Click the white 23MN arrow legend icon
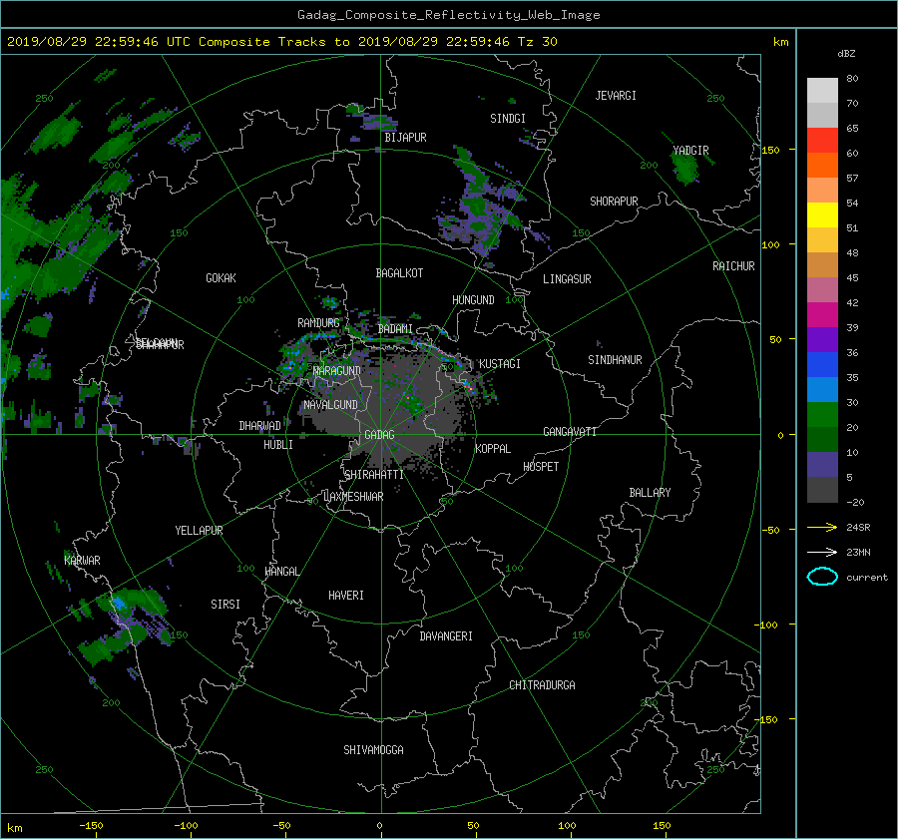 (x=822, y=552)
